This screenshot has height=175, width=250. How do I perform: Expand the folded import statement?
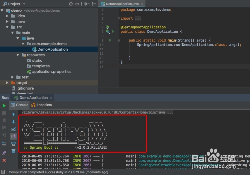point(119,18)
